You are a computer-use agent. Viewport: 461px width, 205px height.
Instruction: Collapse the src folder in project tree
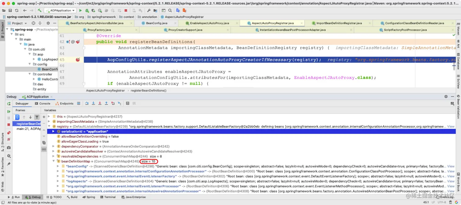12,34
